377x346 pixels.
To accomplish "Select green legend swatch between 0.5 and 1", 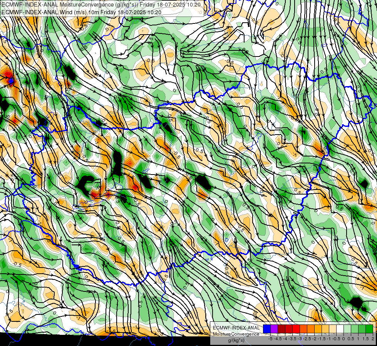I will coord(355,329).
